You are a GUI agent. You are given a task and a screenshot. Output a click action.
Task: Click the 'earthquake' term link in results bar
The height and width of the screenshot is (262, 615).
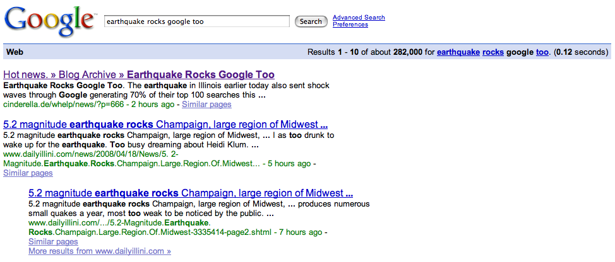457,52
